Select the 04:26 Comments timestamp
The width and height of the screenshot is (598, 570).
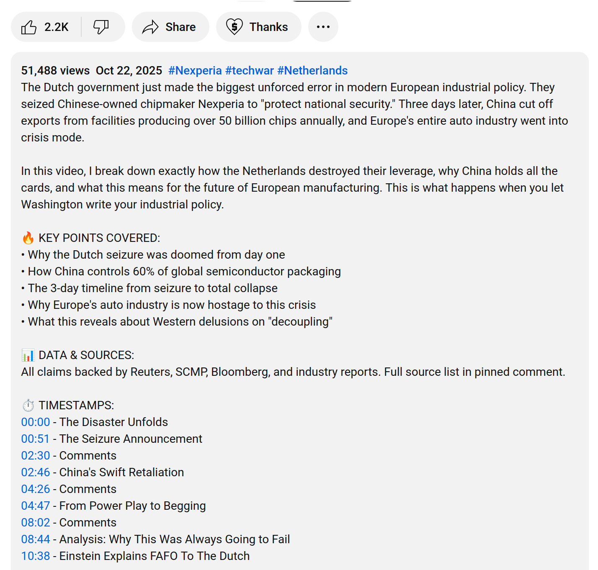click(36, 489)
